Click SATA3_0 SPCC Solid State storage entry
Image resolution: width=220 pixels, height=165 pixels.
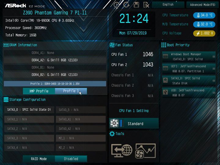[x=29, y=110]
